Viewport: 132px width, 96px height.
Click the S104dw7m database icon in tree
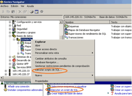(18, 39)
